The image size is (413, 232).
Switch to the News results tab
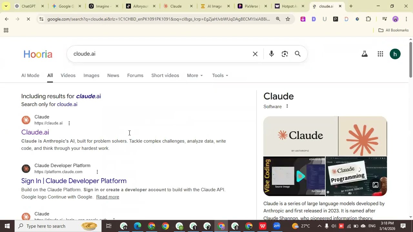[113, 75]
